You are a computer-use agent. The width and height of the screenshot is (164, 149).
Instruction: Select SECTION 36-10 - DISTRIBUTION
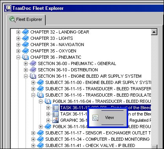pyautogui.click(x=68, y=70)
